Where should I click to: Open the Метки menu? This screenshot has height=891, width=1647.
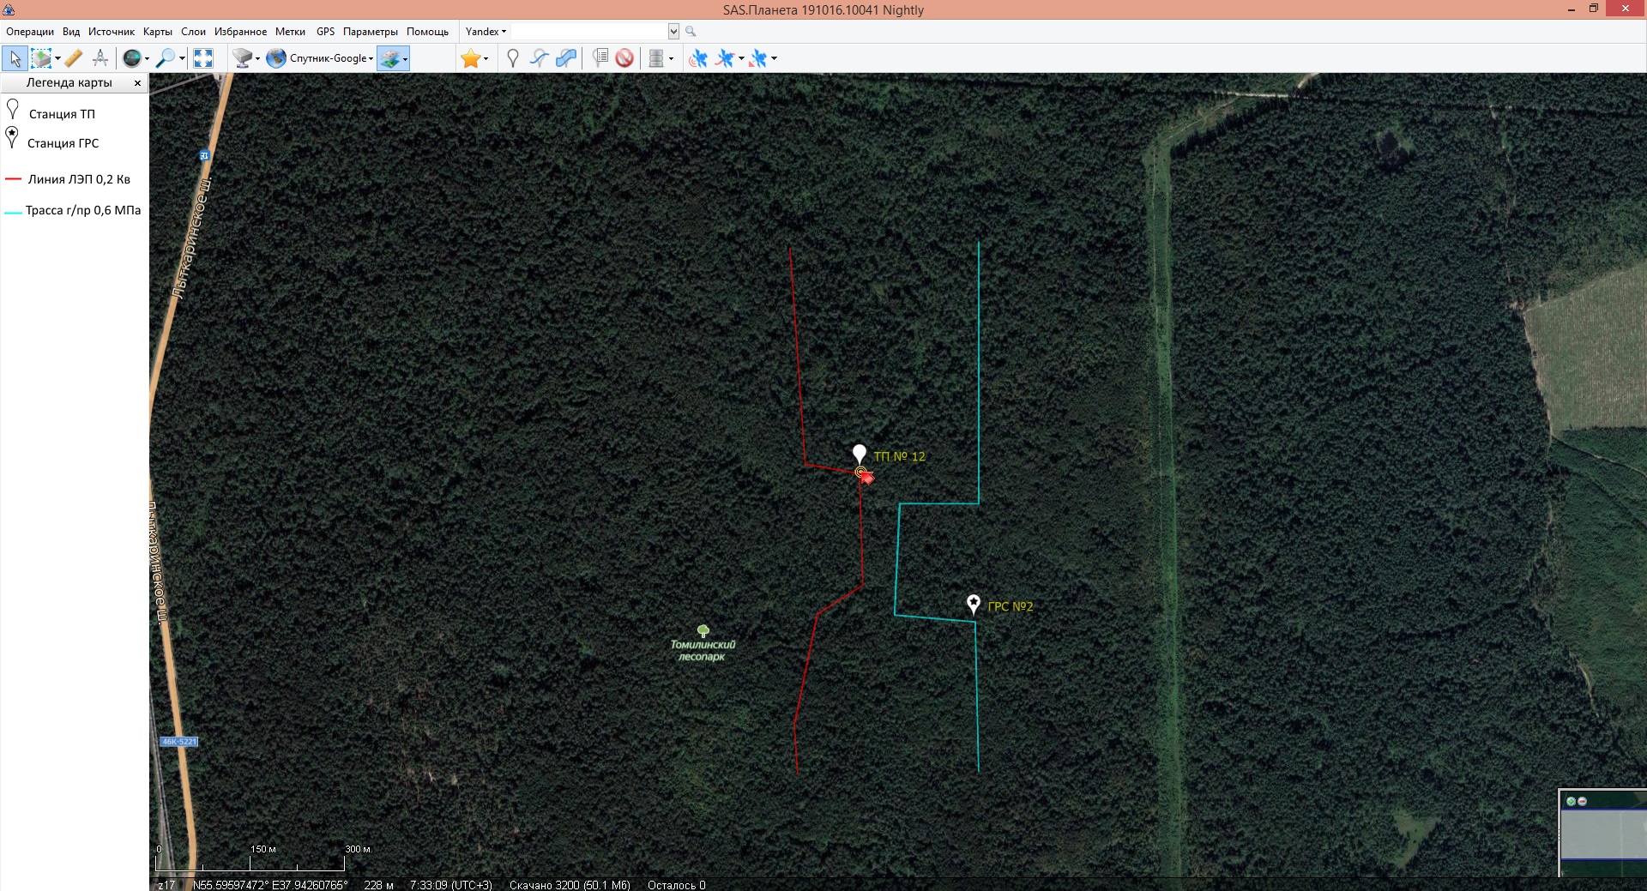pos(290,32)
